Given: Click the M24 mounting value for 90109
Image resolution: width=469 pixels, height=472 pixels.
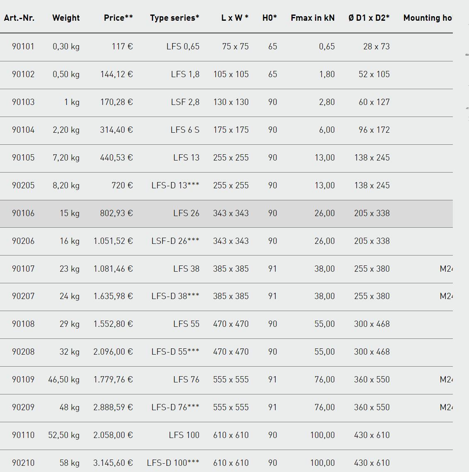Looking at the screenshot, I should click(x=446, y=380).
